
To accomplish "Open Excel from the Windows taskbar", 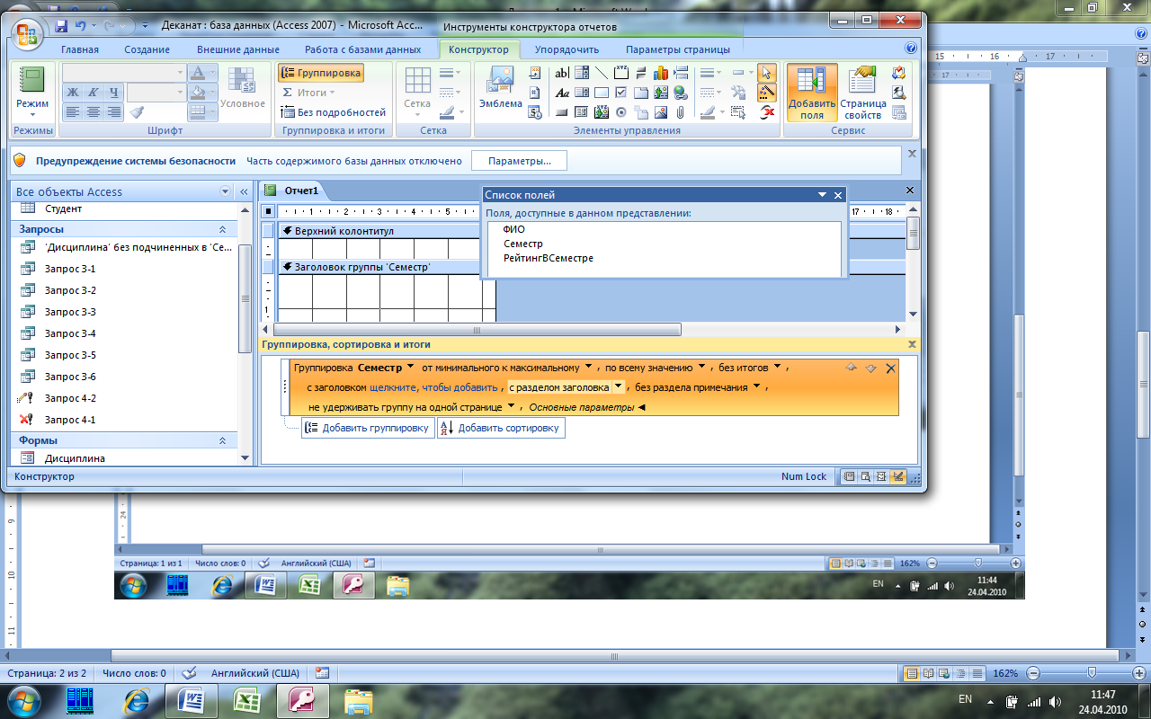I will point(247,699).
